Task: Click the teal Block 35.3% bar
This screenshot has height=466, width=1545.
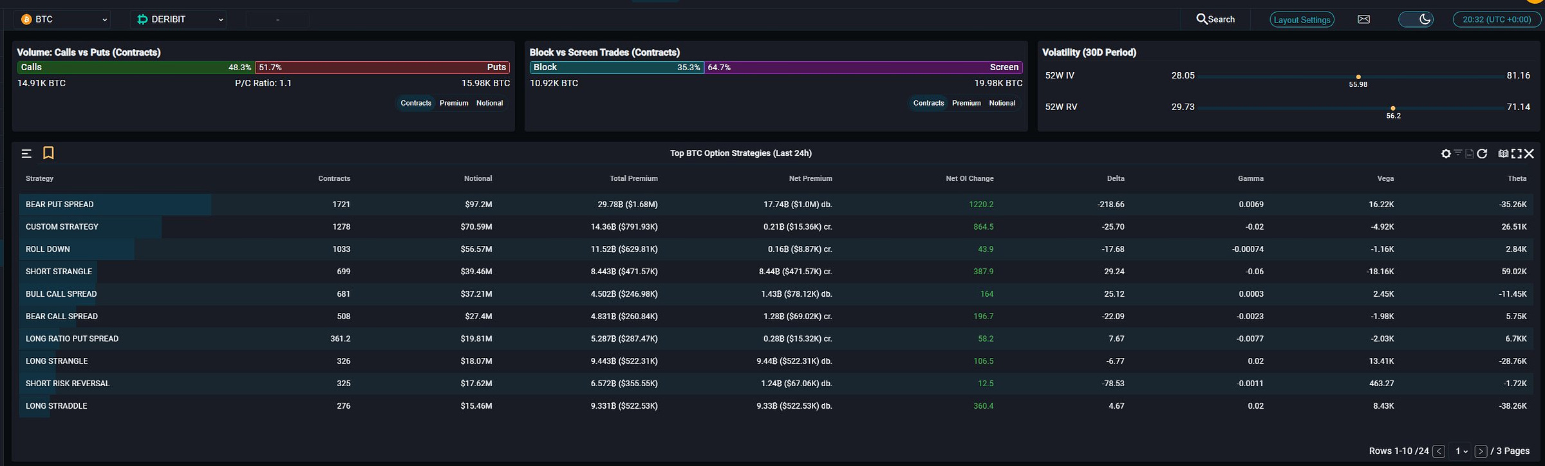Action: 617,68
